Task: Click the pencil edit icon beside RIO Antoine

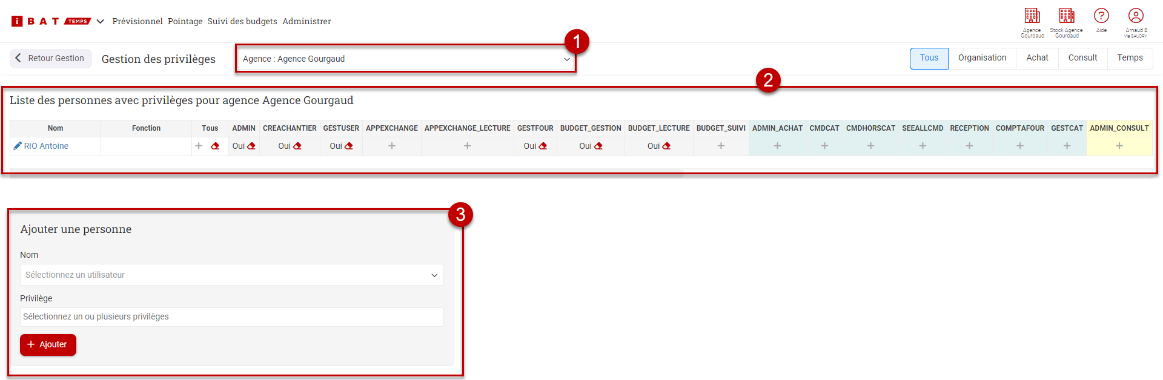Action: point(18,146)
